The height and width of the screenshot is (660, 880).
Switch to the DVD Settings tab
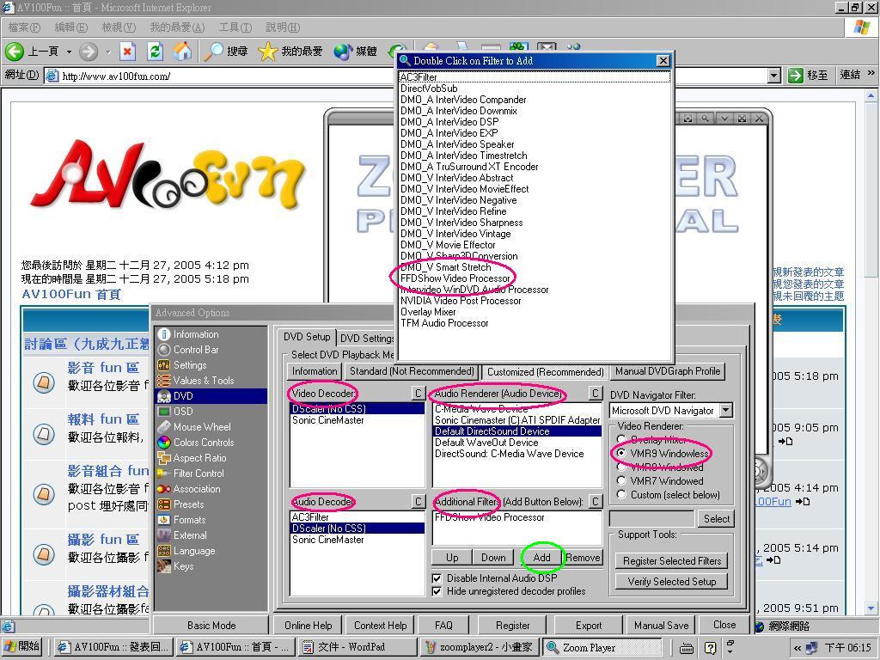[366, 338]
